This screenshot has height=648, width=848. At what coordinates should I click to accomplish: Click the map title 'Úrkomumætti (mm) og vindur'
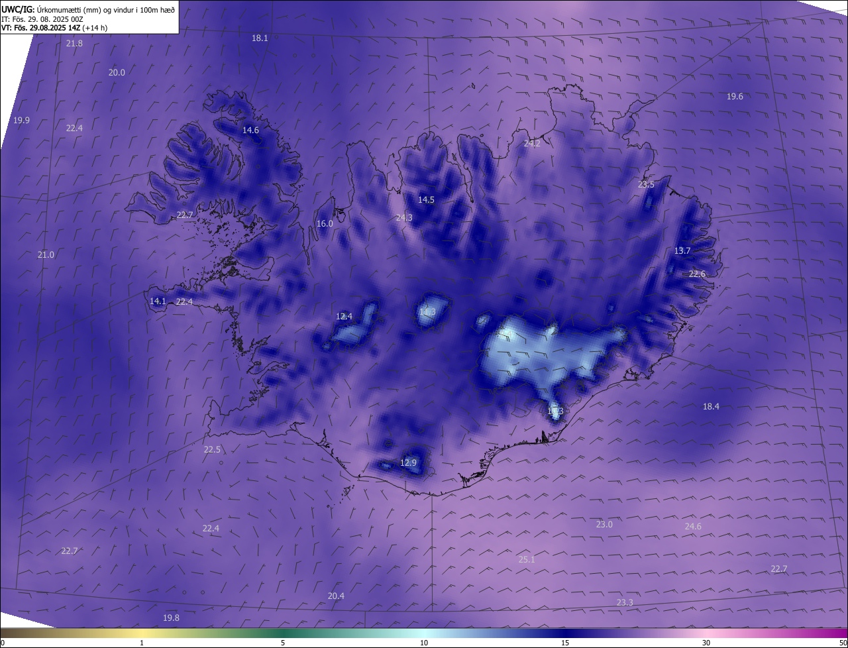point(87,9)
